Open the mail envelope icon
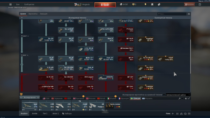Viewport: 210px width, 118px height. point(189,114)
